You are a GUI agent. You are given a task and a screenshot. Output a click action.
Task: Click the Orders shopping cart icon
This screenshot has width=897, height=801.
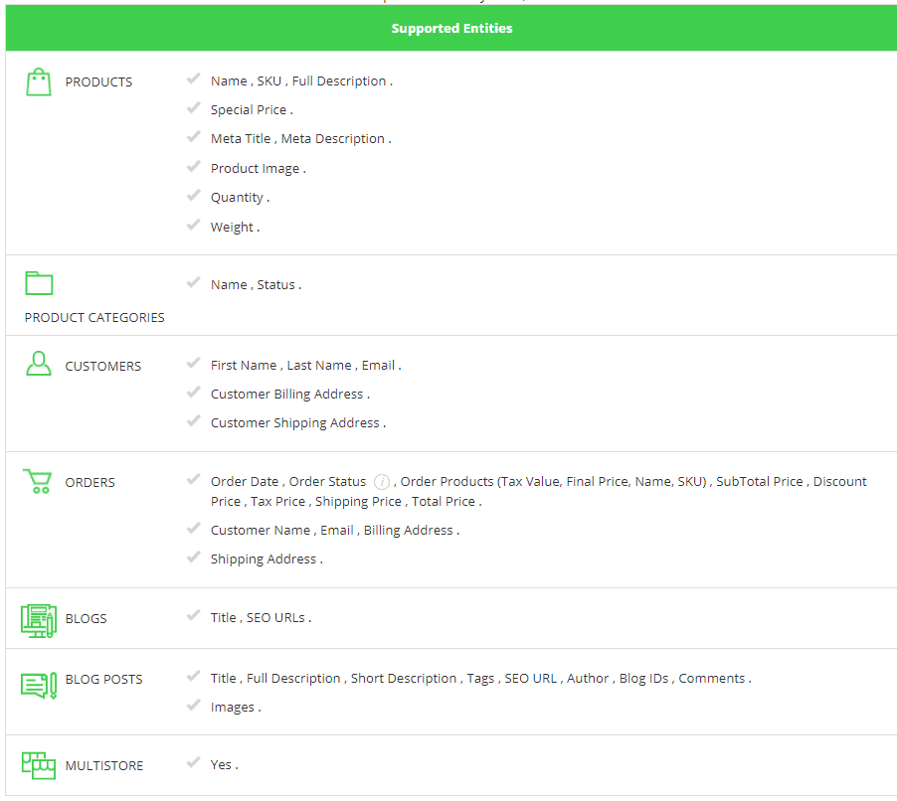(x=38, y=482)
